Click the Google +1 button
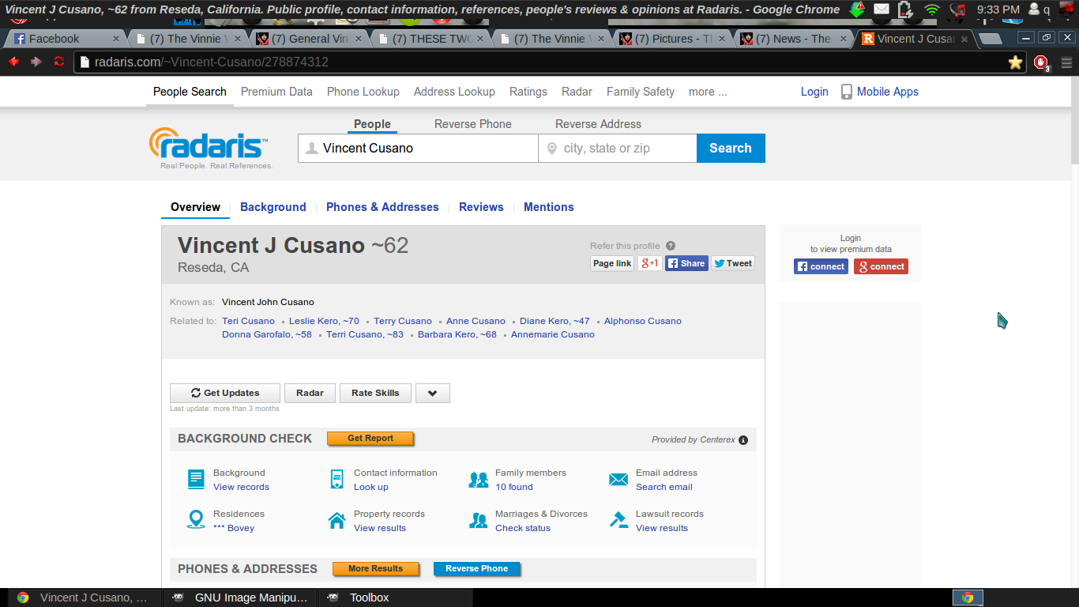The width and height of the screenshot is (1079, 607). [x=650, y=263]
